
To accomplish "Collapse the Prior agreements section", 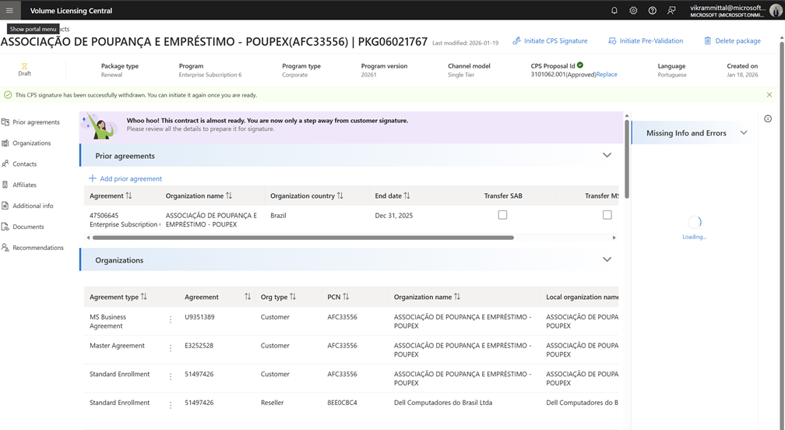I will (607, 155).
